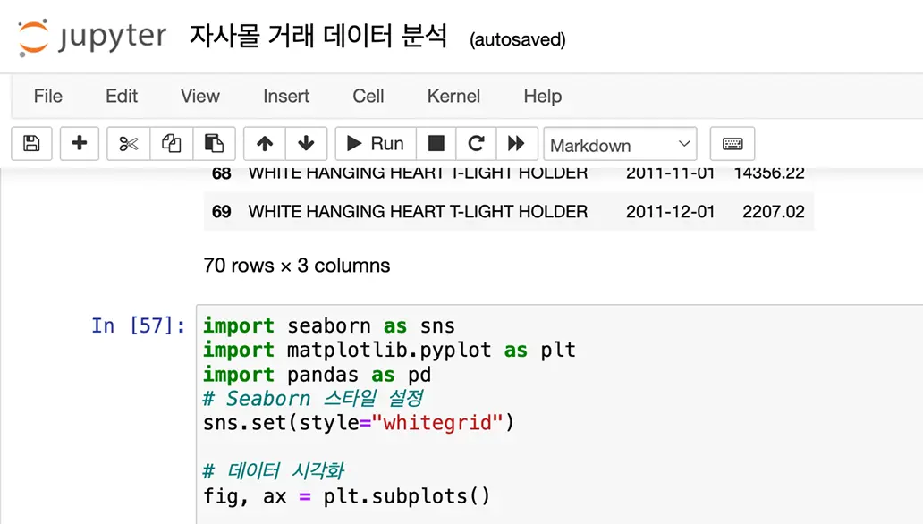Open the command palette keyboard icon
Image resolution: width=923 pixels, height=524 pixels.
click(x=732, y=144)
